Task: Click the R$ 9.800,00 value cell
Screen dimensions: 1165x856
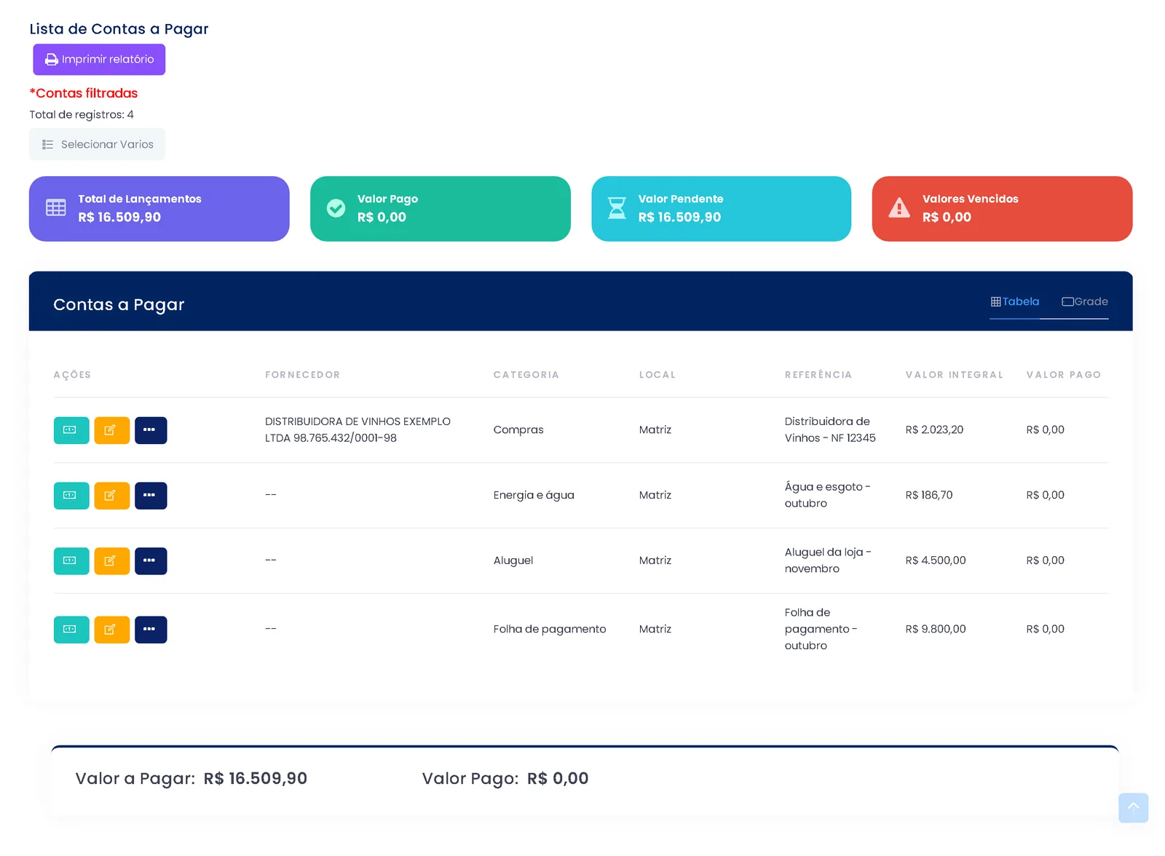Action: (x=936, y=629)
